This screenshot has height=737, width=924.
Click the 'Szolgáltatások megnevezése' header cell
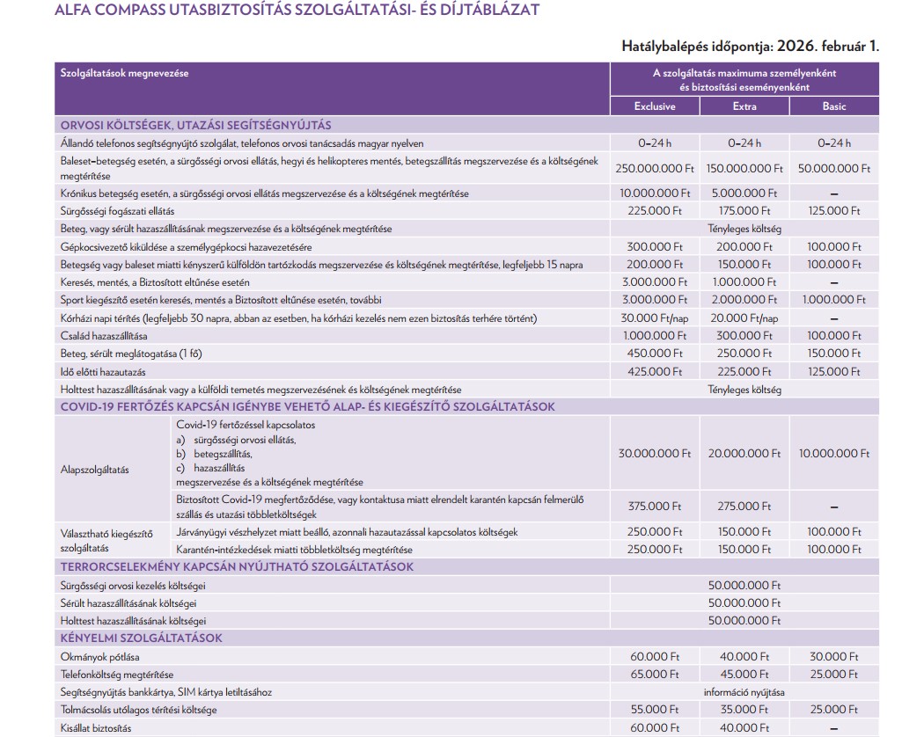click(124, 74)
